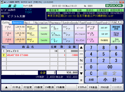Image resolution: width=125 pixels, height=92 pixels.
Task: Add BDシャツ ストライプ to the sale
Action: [x=32, y=28]
